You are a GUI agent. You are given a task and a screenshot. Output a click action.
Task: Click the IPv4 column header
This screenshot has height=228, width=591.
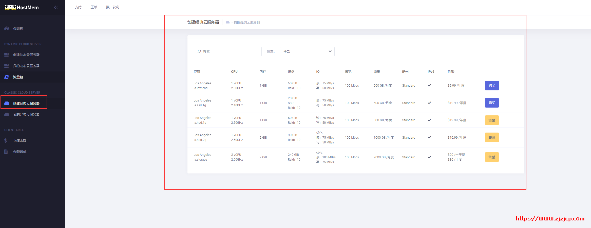pos(405,71)
